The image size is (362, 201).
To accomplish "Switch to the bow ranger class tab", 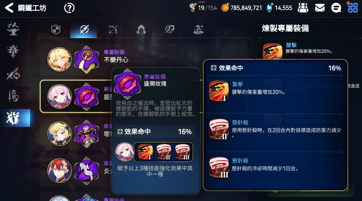I will pyautogui.click(x=113, y=30).
